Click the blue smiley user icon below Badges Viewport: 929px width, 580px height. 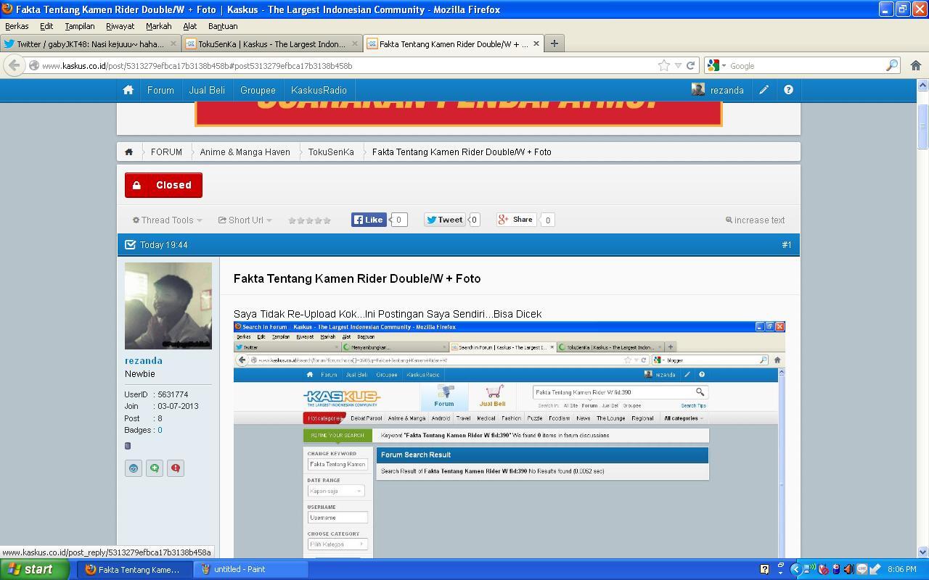[x=134, y=468]
